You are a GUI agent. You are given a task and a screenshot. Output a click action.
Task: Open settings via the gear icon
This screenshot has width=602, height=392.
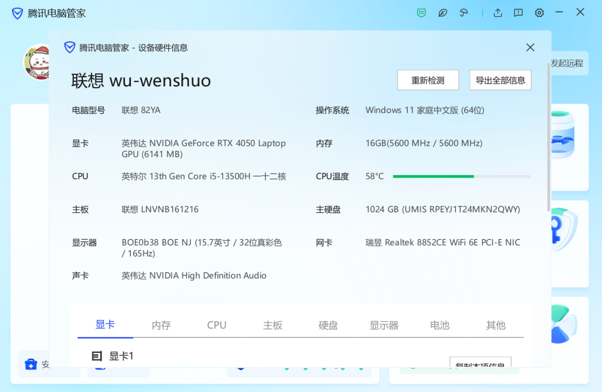(539, 13)
